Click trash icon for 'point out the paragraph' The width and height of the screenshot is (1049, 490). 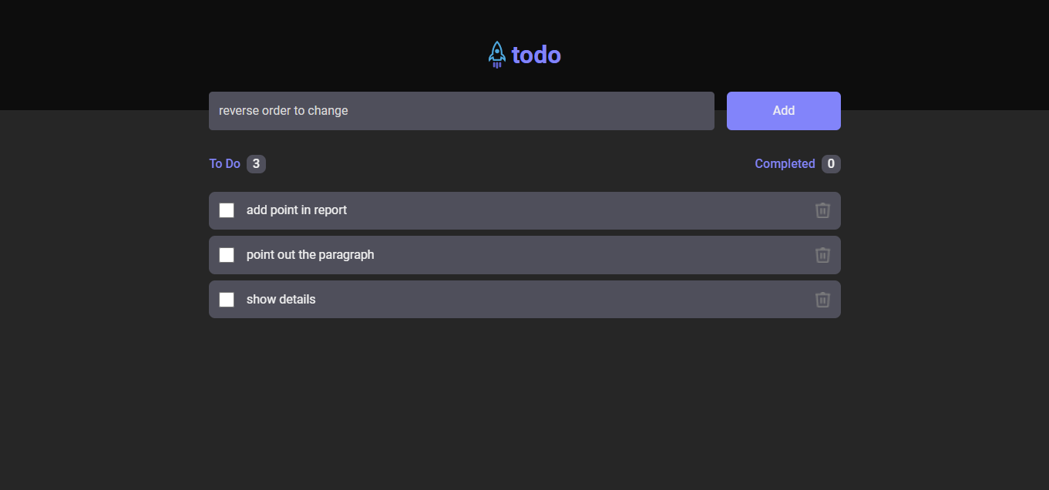pos(822,255)
